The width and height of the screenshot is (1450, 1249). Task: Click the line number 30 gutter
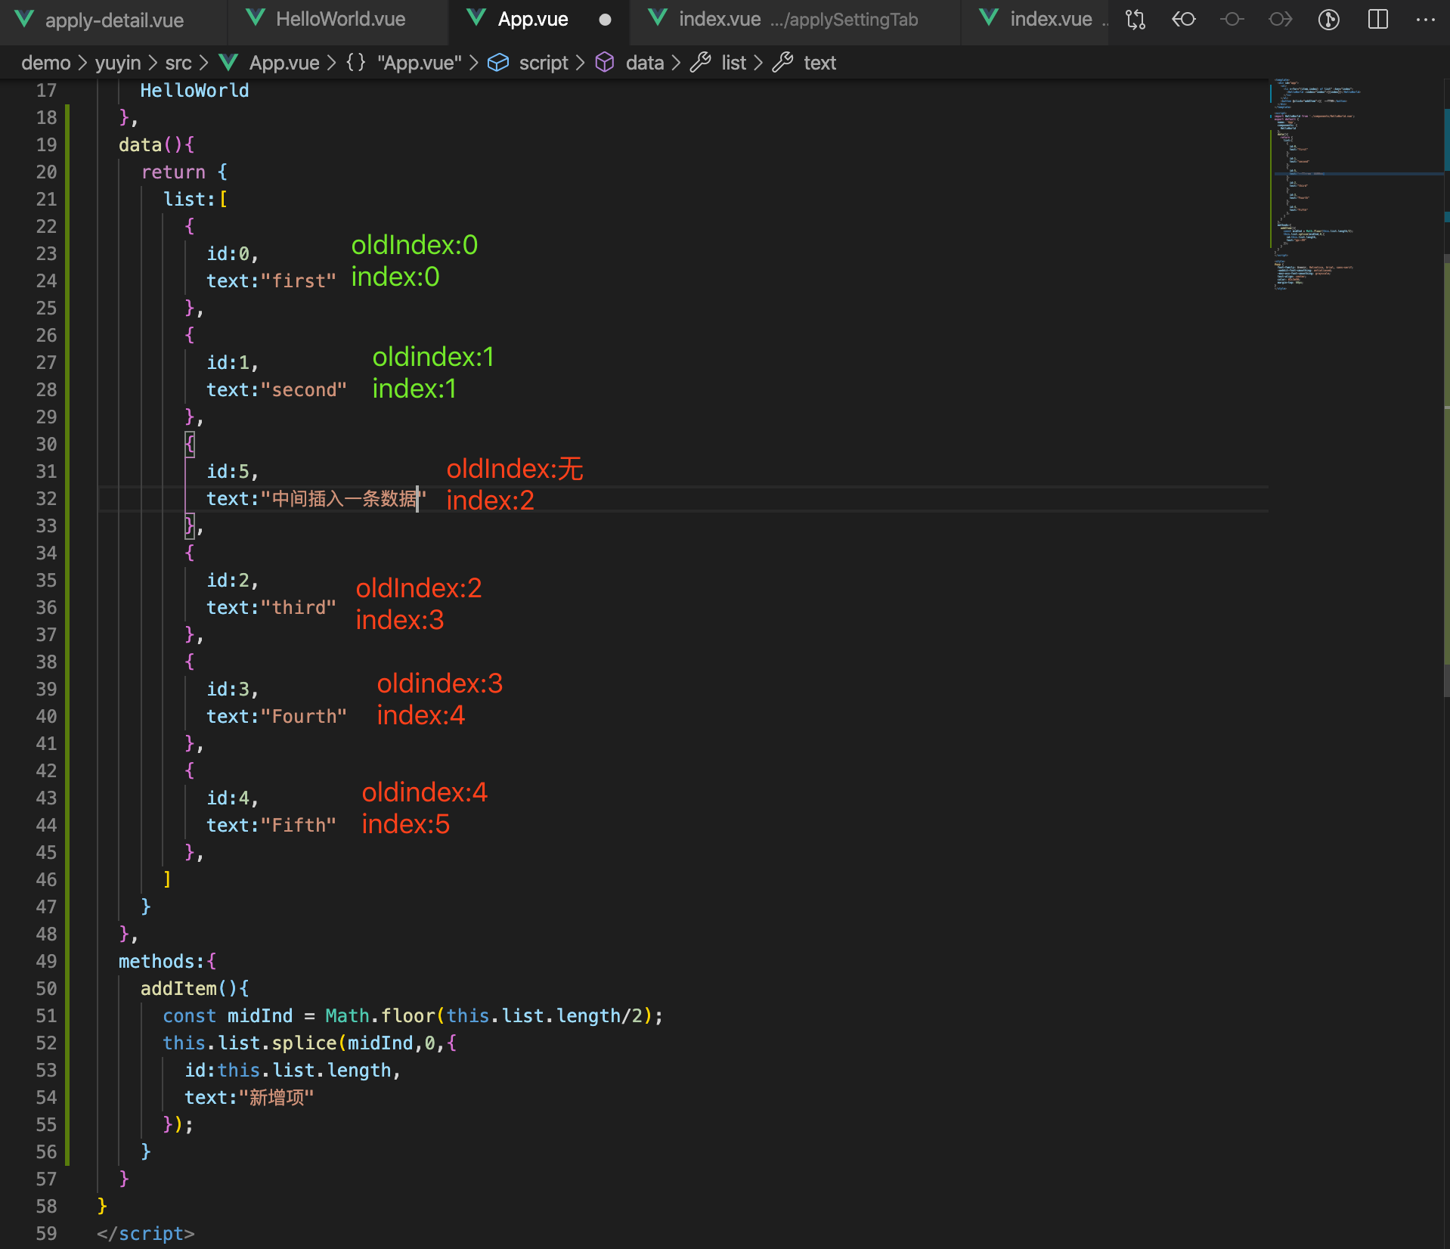46,445
